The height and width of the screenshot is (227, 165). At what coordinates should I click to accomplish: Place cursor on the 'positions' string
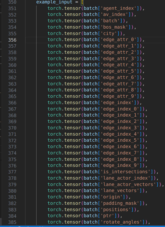pos(116,210)
